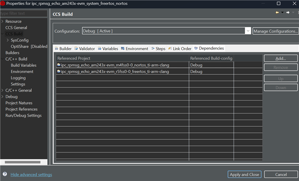The width and height of the screenshot is (299, 181).
Task: Open the back history dropdown arrow
Action: click(x=282, y=13)
